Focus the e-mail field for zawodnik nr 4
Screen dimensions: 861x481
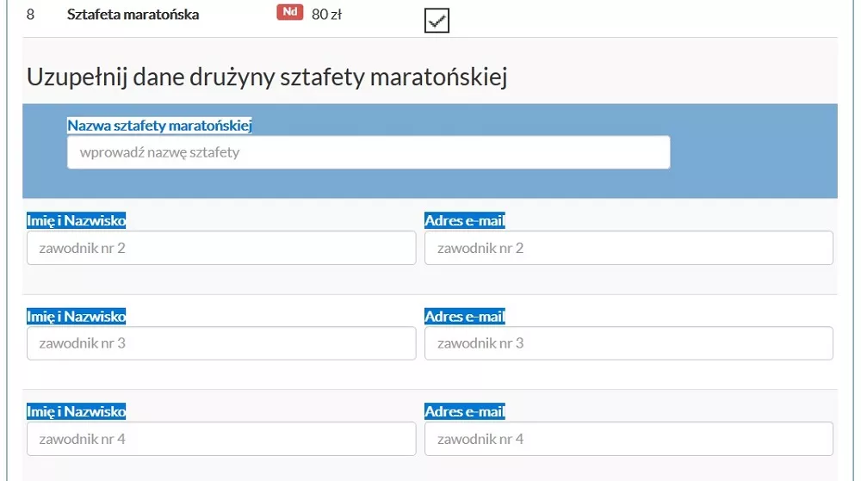coord(629,439)
